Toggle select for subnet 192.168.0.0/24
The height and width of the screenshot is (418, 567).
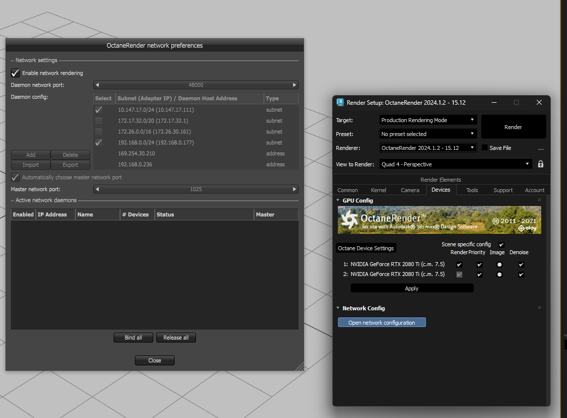coord(98,142)
